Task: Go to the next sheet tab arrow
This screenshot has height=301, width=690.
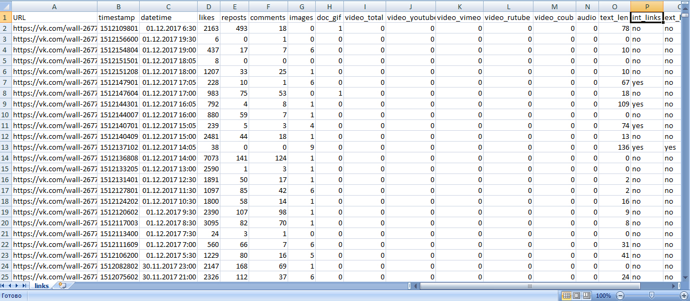Action: point(18,285)
